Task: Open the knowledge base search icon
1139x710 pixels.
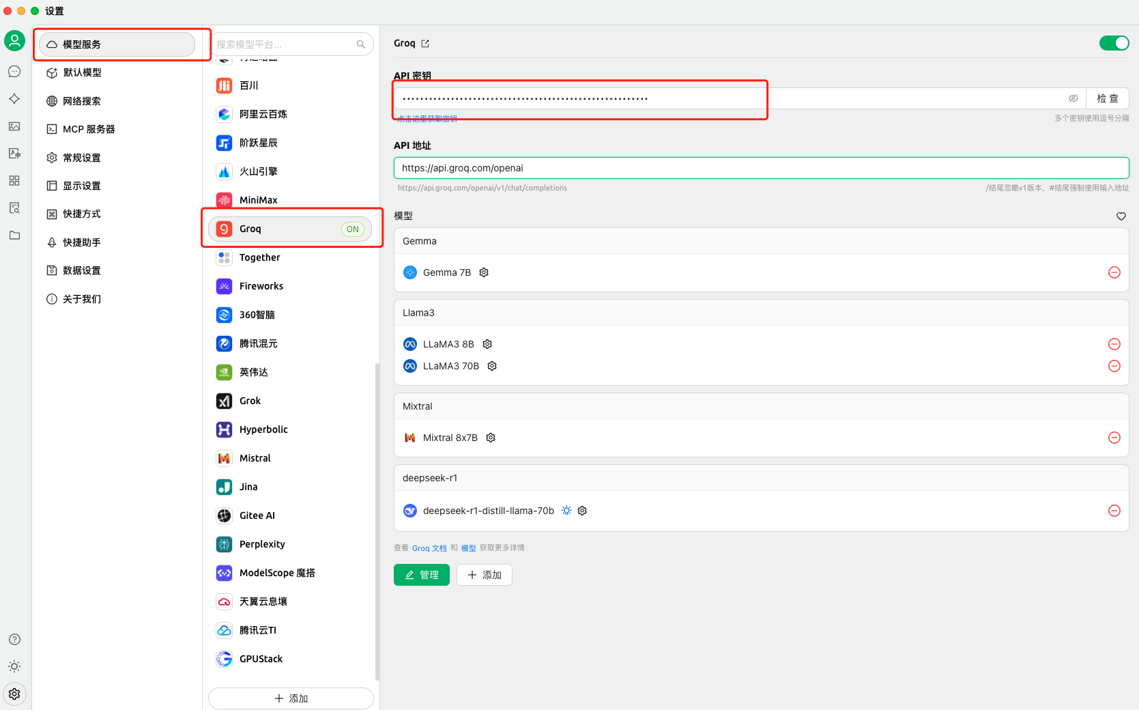Action: click(14, 208)
